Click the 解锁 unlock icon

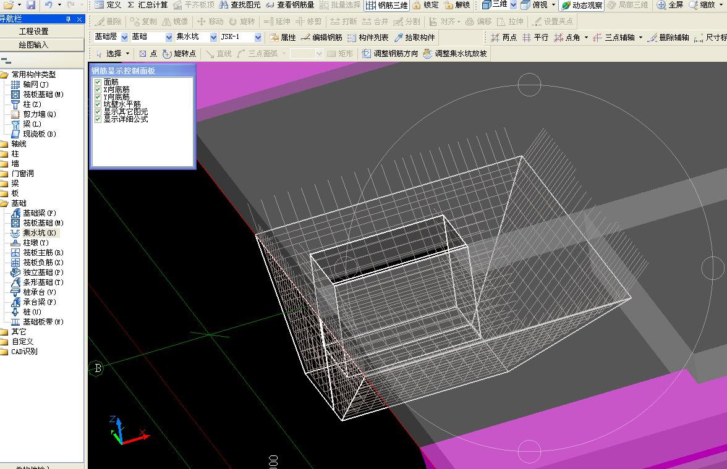[457, 5]
